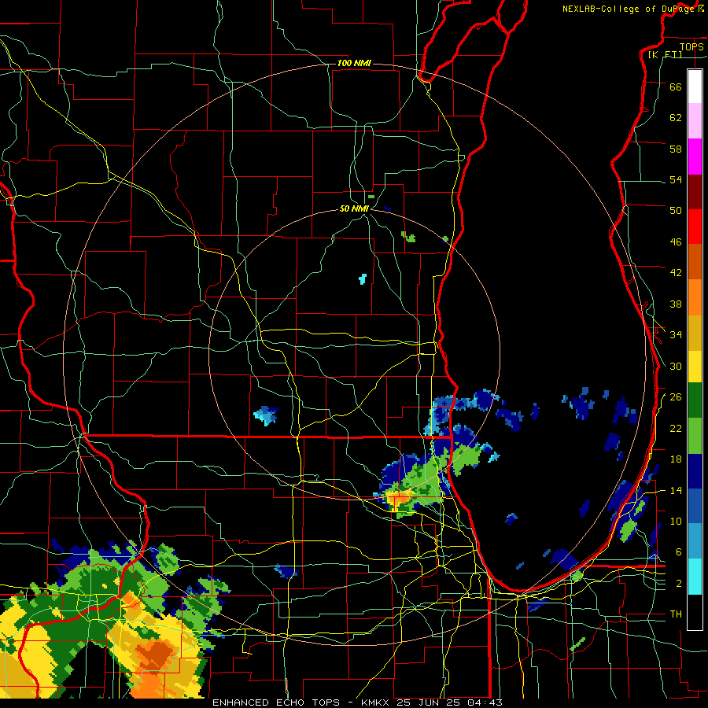The image size is (708, 708).
Task: Pick the navy blue legend swatch
Action: 695,471
